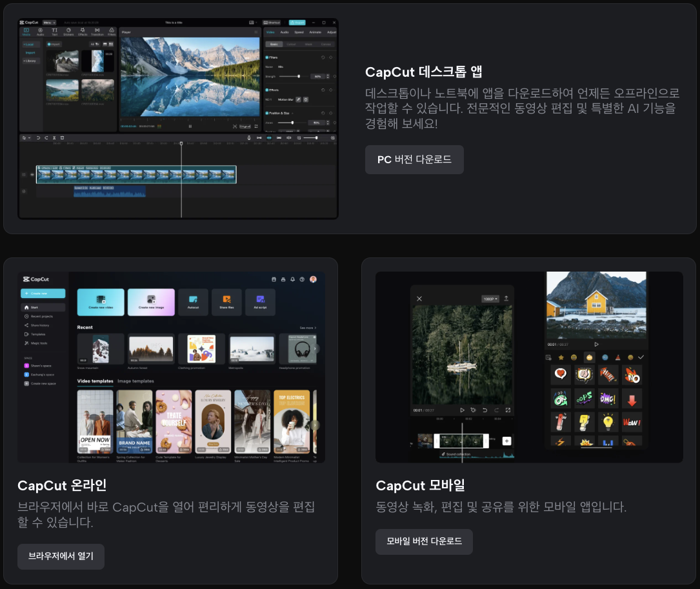Open the Menu dropdown beside CapCut desktop logo

click(49, 23)
